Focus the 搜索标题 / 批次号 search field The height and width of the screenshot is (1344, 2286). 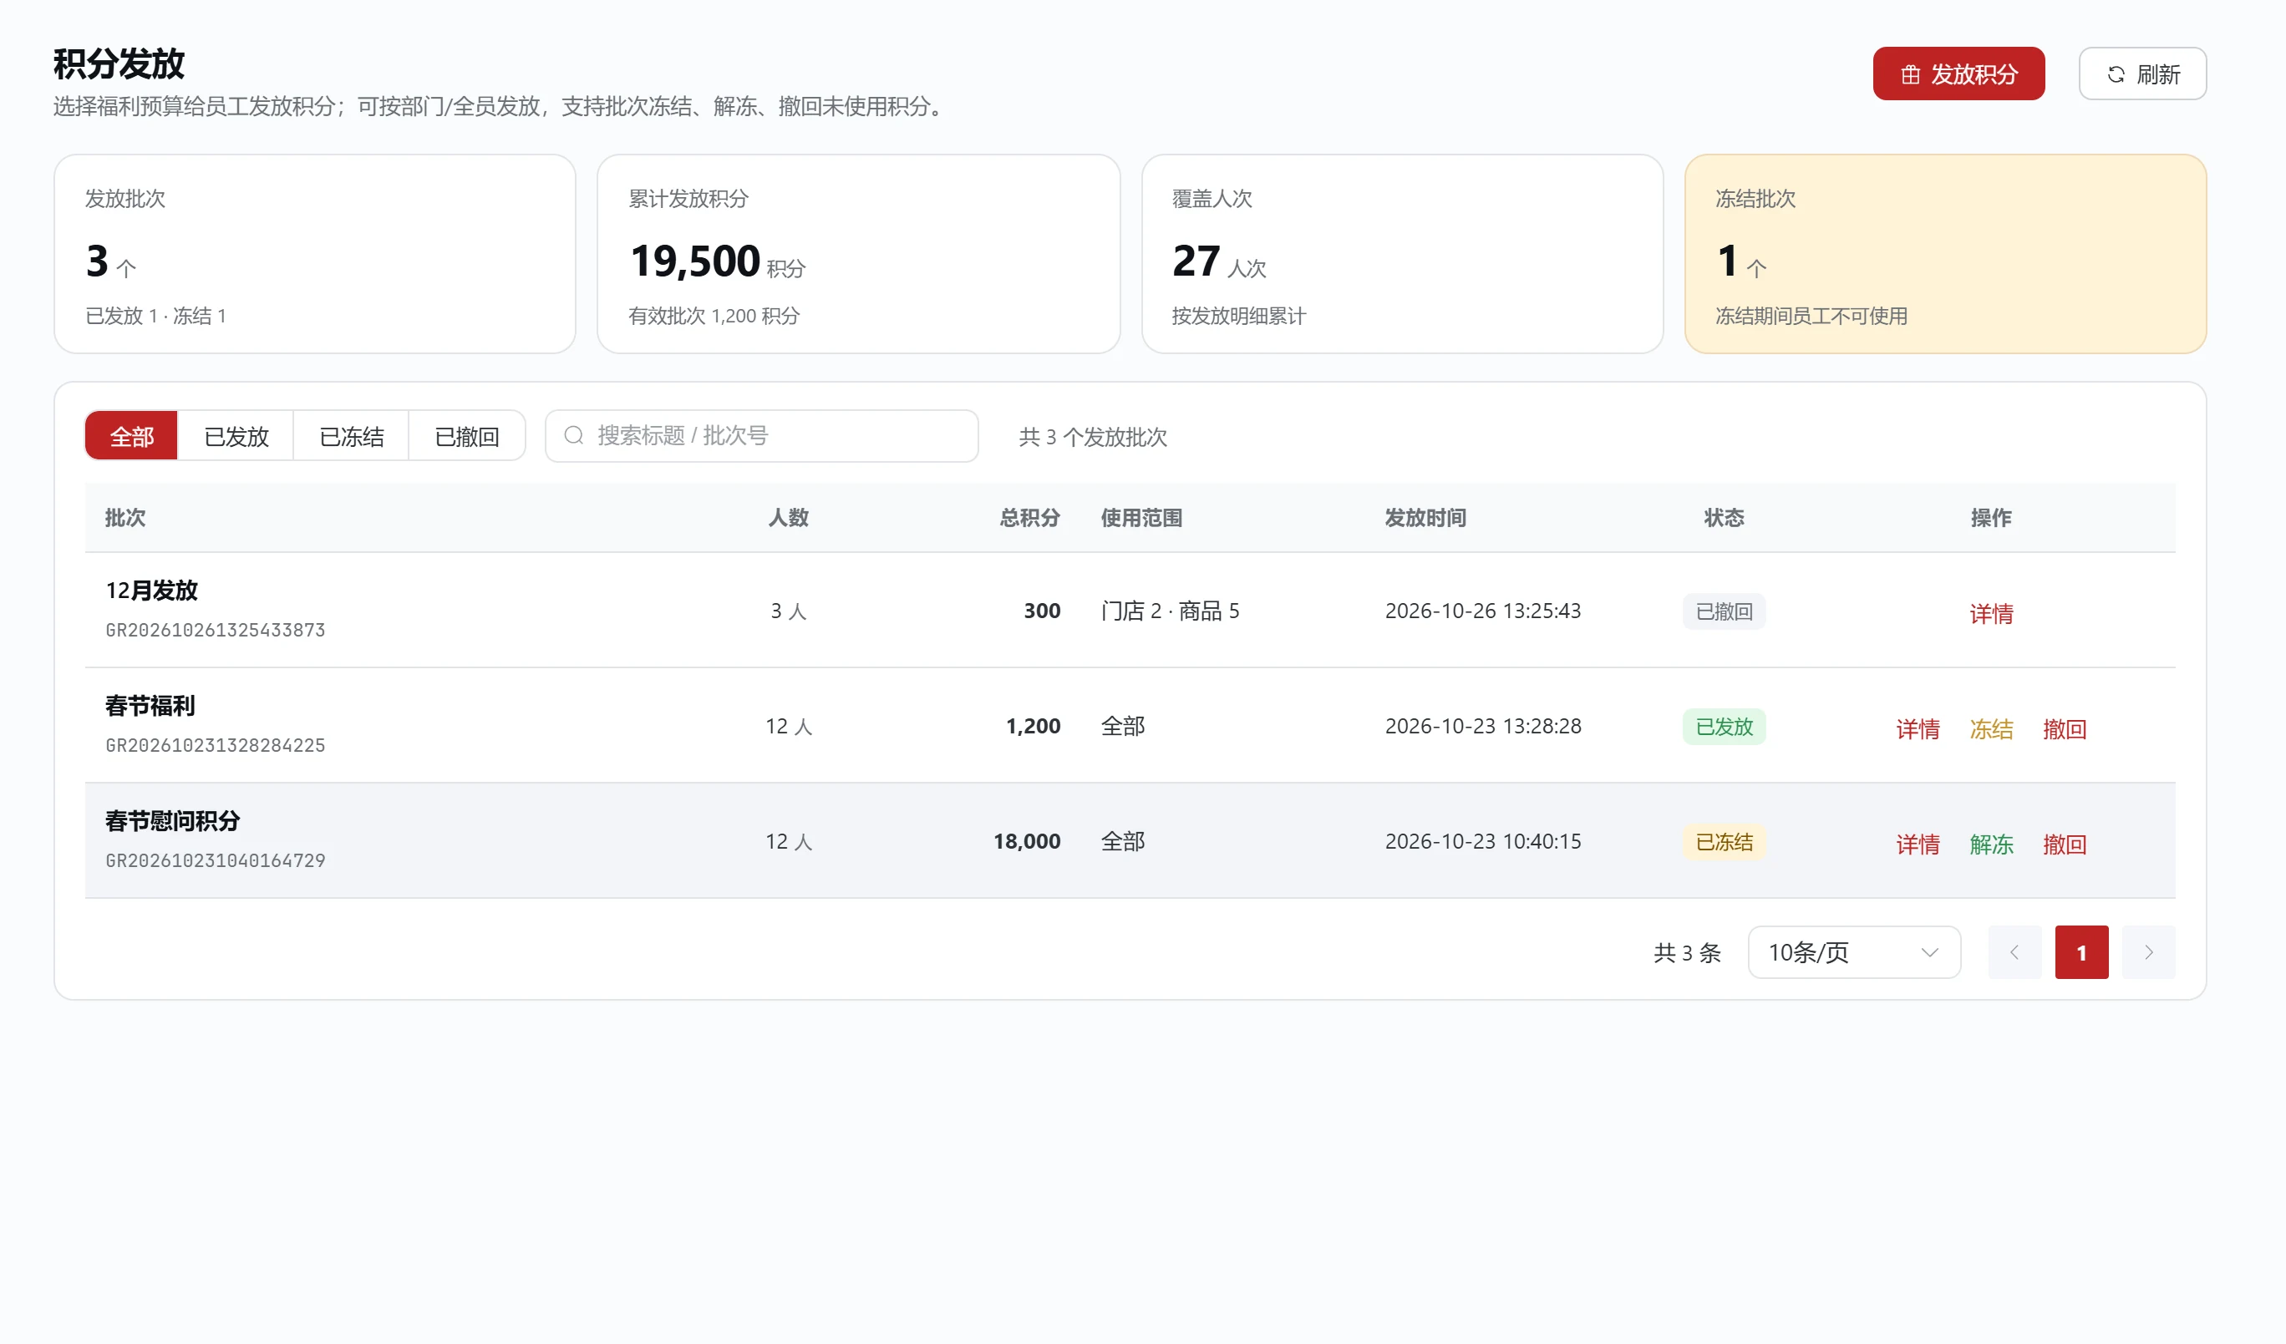click(761, 436)
